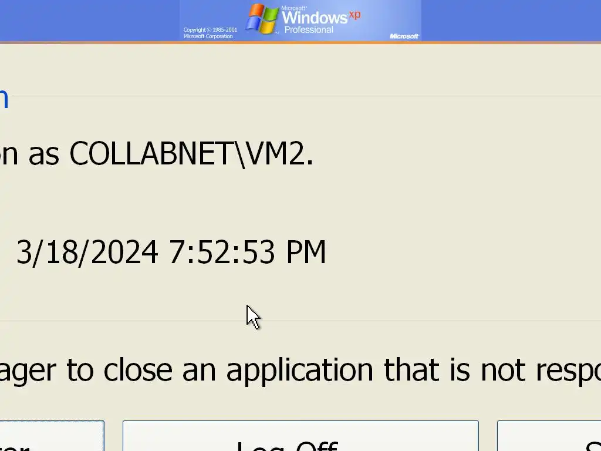Click the red xp superscript in banner
The width and height of the screenshot is (601, 451).
(354, 15)
